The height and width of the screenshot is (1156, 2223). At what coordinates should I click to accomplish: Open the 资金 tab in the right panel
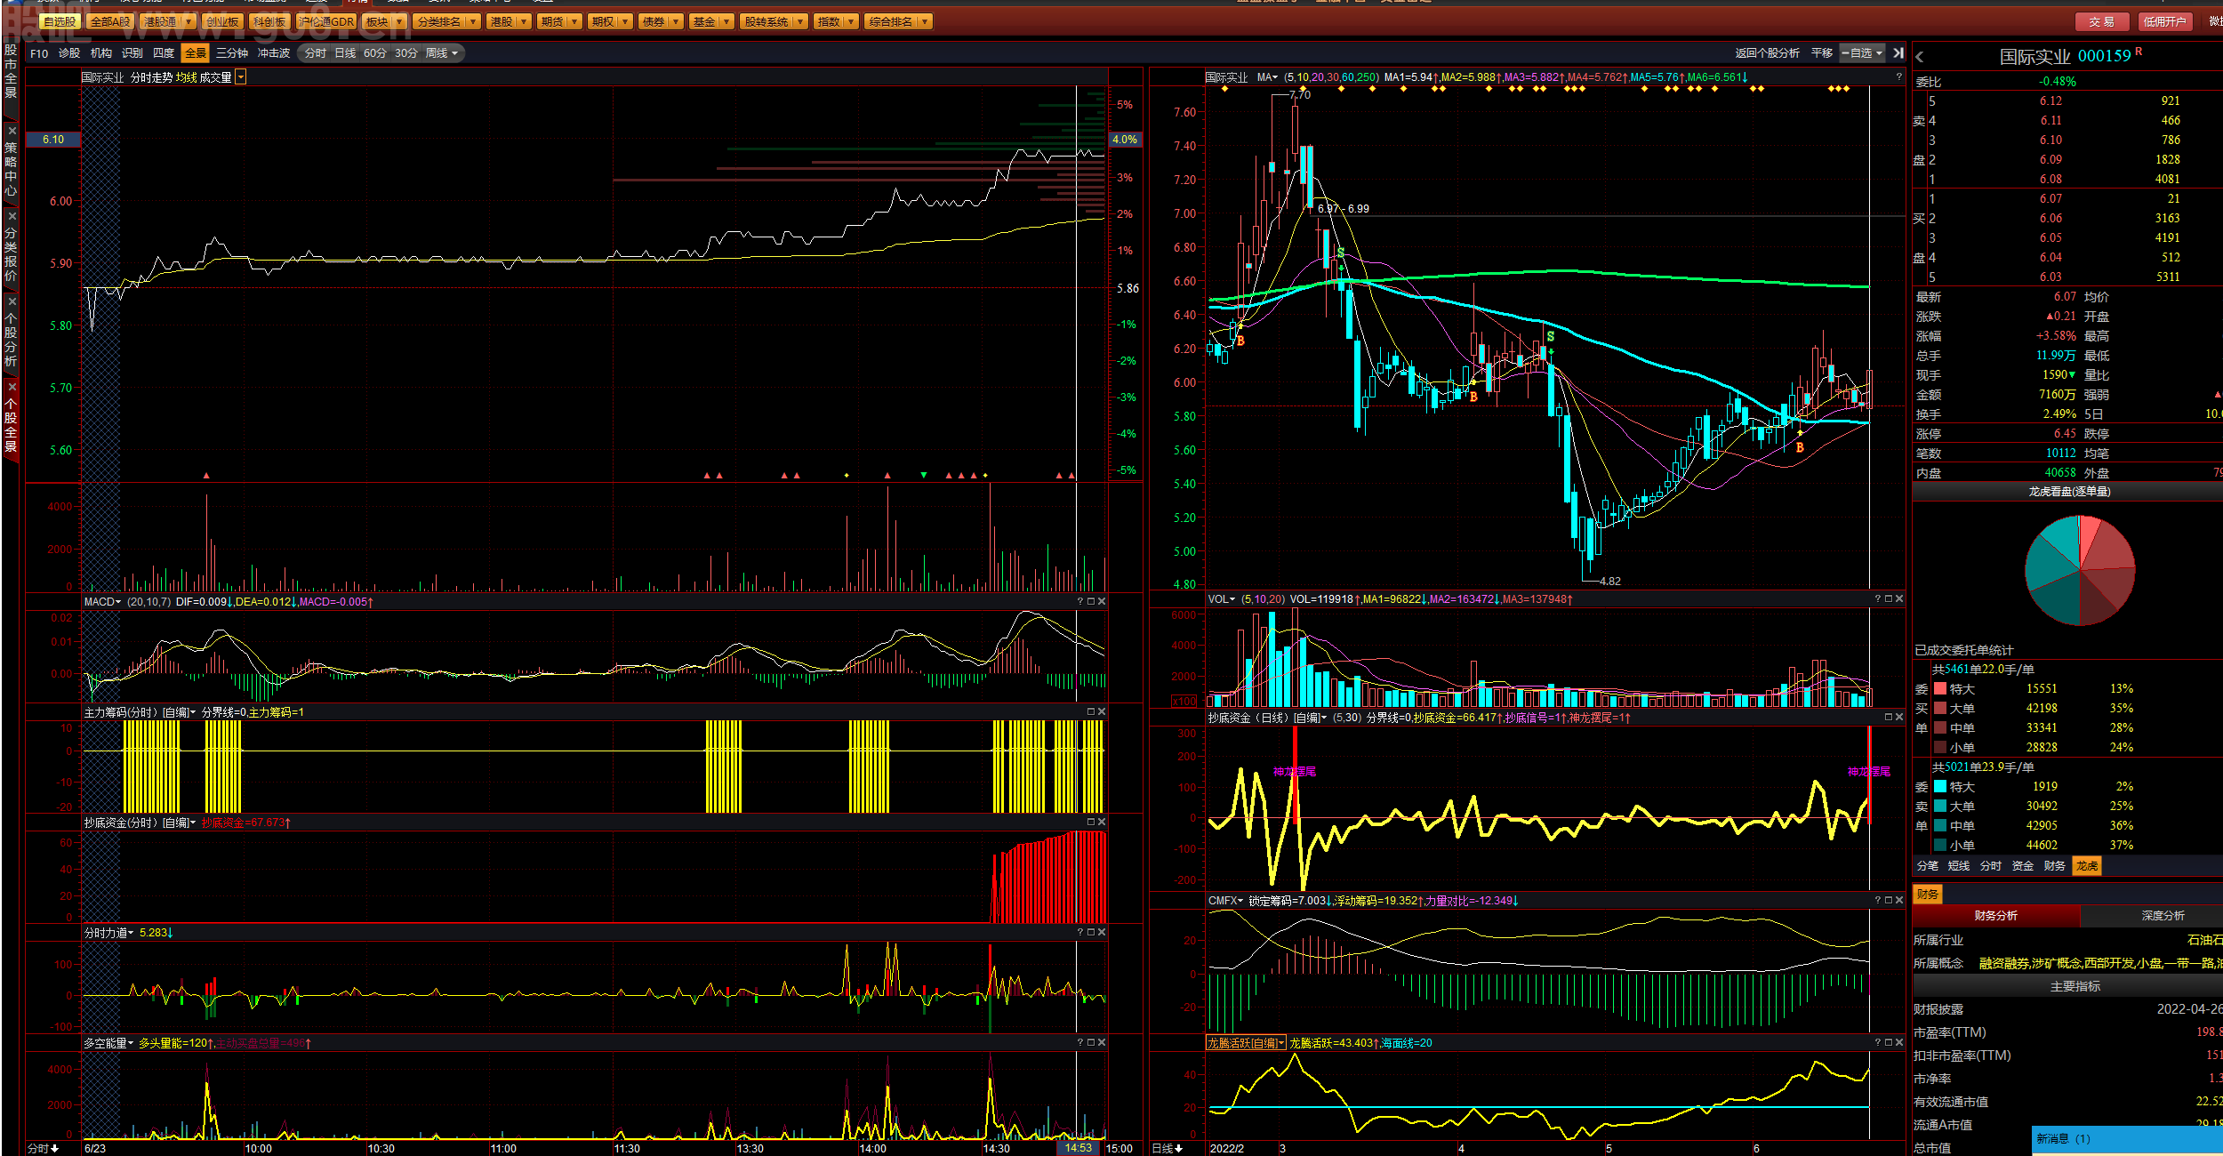(2023, 865)
